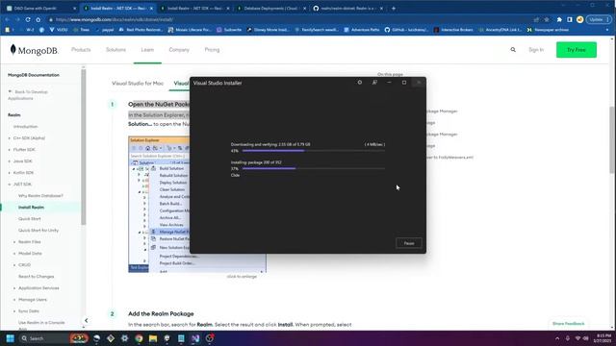Image resolution: width=616 pixels, height=346 pixels.
Task: Click the Chrome Update button
Action: (x=599, y=19)
